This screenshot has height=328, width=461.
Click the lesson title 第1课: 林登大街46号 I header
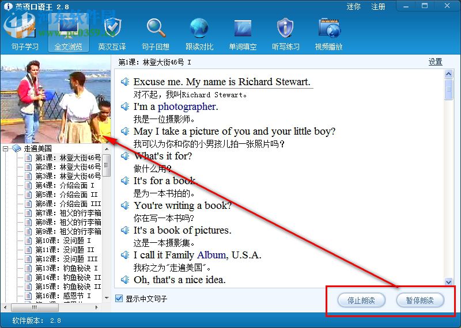click(154, 62)
